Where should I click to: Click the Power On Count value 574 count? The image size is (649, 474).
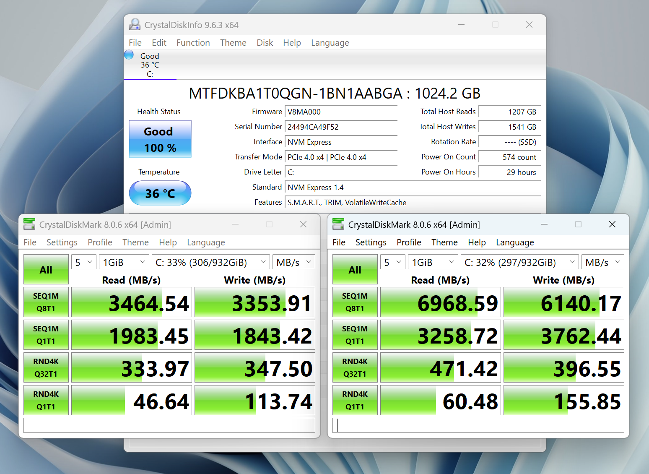pyautogui.click(x=509, y=157)
